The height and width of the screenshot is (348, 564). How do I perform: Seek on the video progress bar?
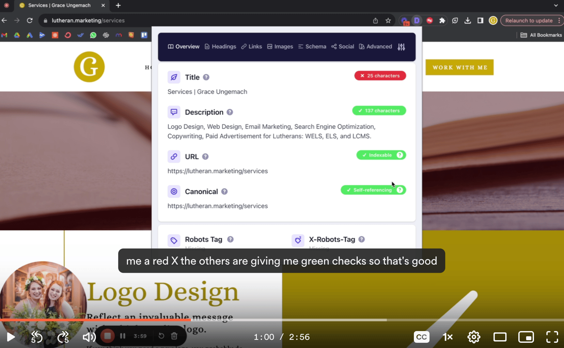(282, 320)
